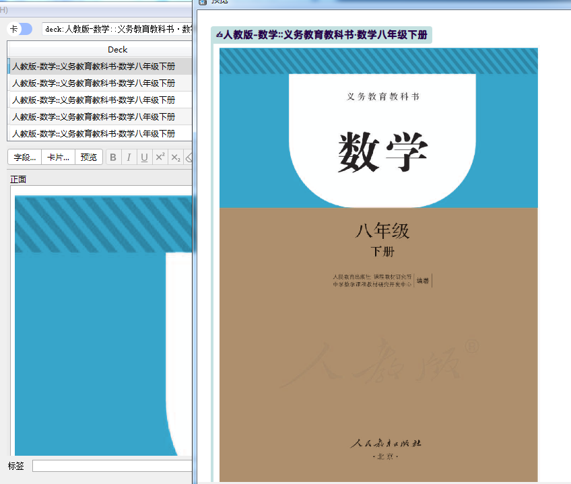Image resolution: width=571 pixels, height=484 pixels.
Task: Click the deck search box in browser
Action: [117, 29]
